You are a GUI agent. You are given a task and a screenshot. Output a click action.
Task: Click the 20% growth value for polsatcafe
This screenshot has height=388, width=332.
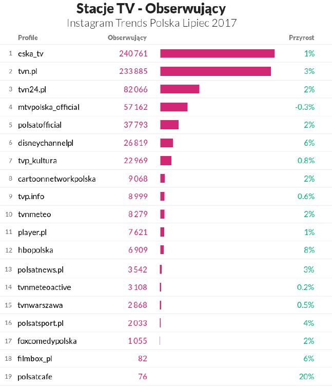(x=306, y=377)
